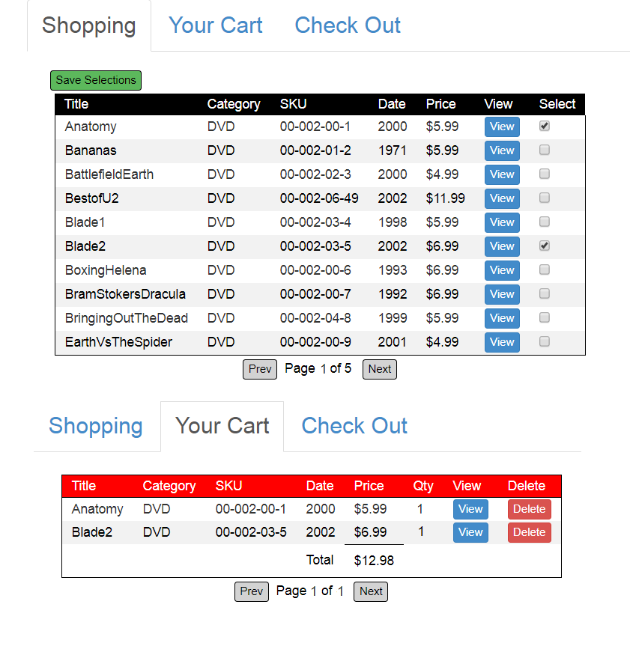Check the Select box for Bananas
This screenshot has width=630, height=652.
(545, 150)
